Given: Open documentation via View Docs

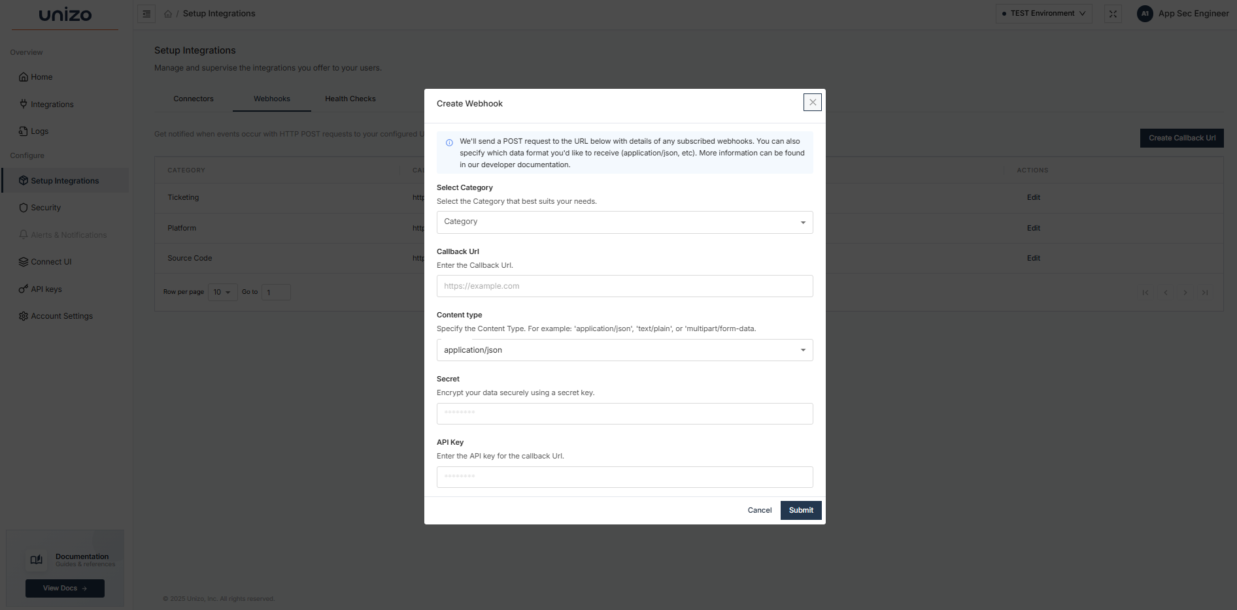Looking at the screenshot, I should tap(64, 588).
